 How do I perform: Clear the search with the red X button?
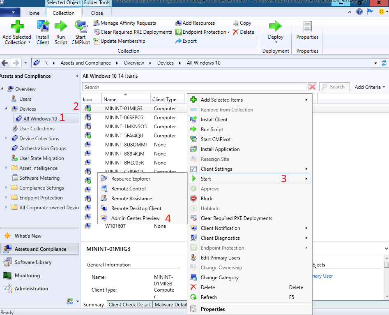[312, 87]
